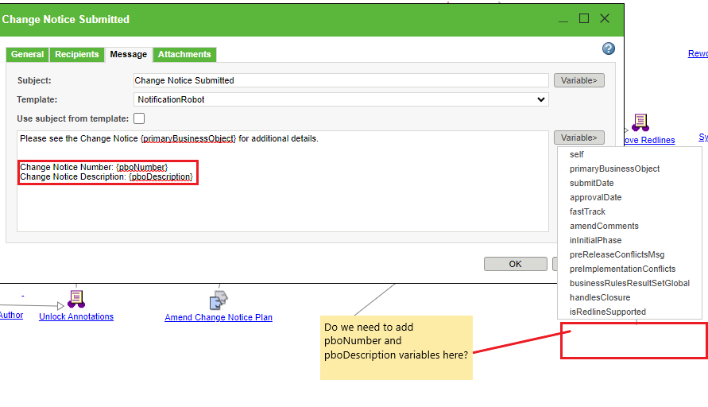This screenshot has width=708, height=407.
Task: Place cursor in the message body text area
Action: (x=283, y=181)
